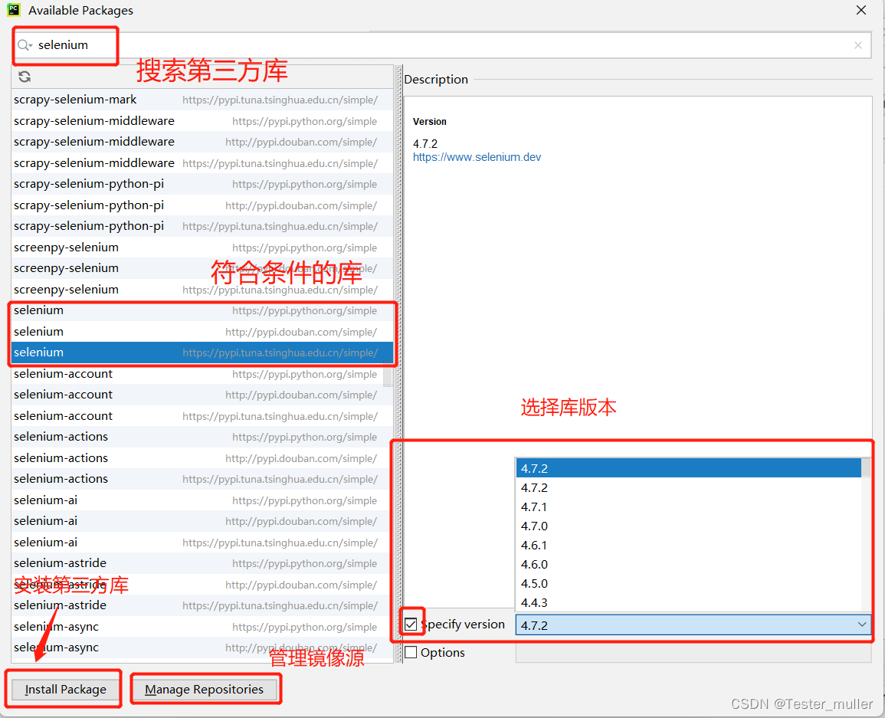885x718 pixels.
Task: Choose version 4.4.3 from list
Action: point(688,602)
